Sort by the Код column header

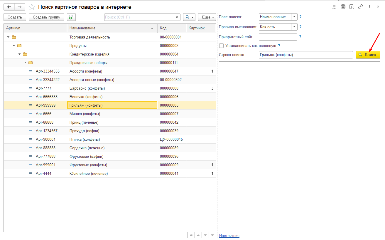point(172,28)
